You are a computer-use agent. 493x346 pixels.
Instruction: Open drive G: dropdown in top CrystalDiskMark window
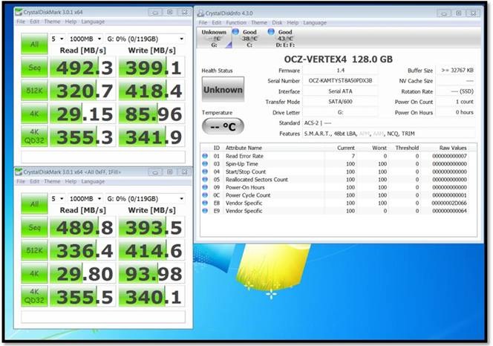146,39
